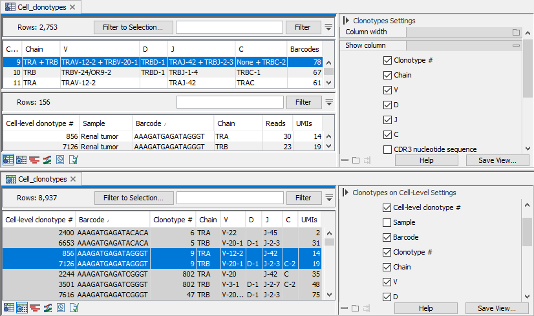Switch upper view to red alignment-lines icon view
This screenshot has width=534, height=316.
click(34, 160)
